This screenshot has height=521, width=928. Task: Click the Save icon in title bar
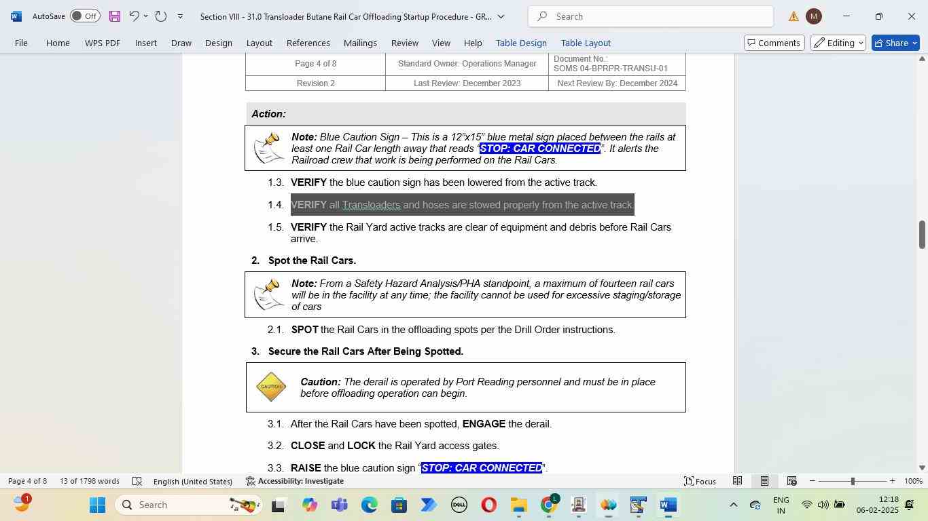(x=114, y=16)
